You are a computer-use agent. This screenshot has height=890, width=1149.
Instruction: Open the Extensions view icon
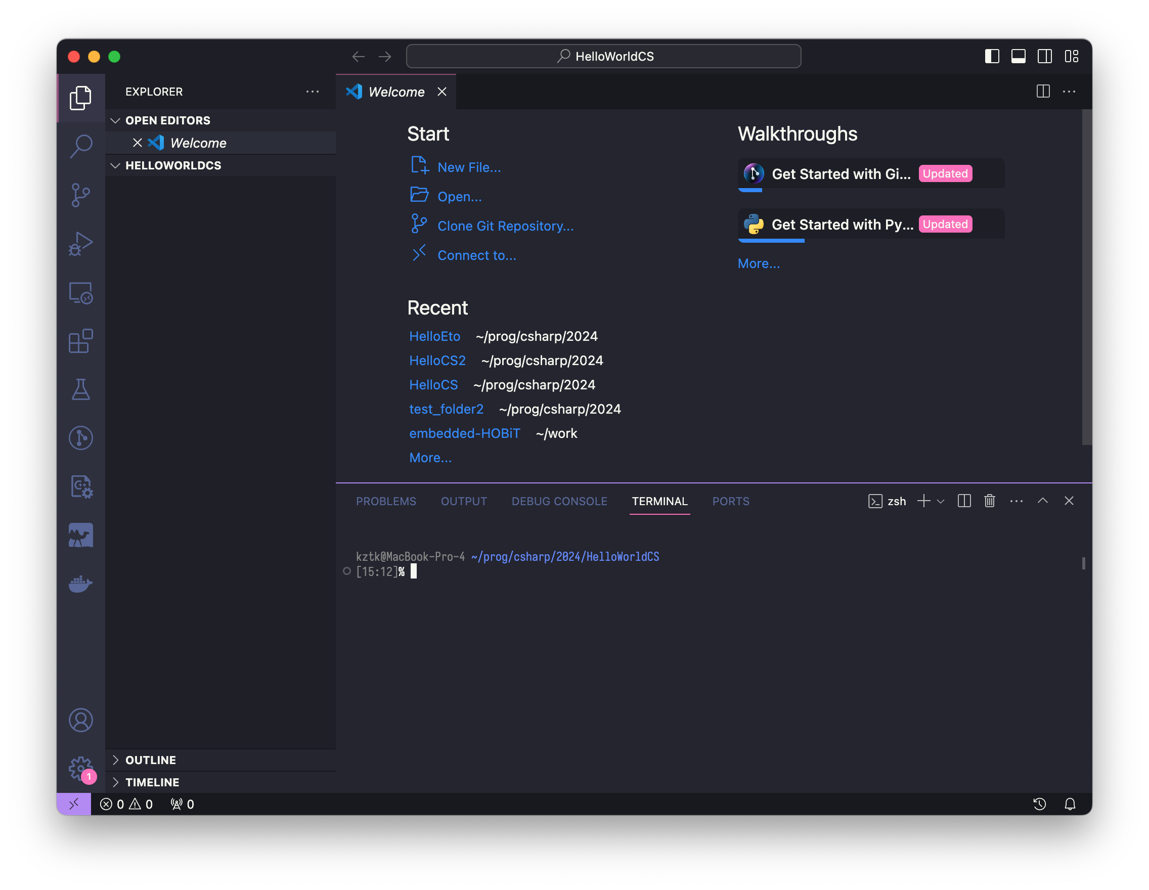80,341
